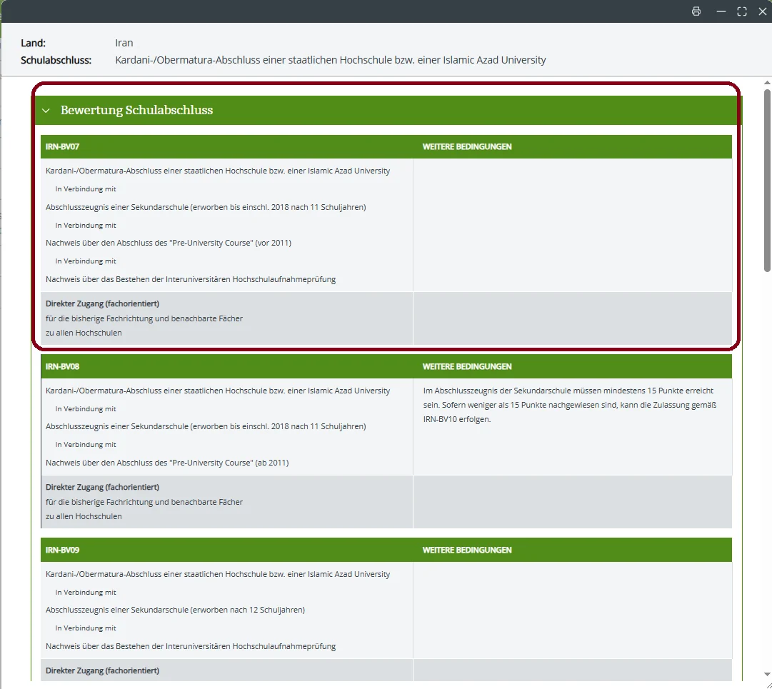Close the dialog with the X icon
Viewport: 772px width, 689px height.
pos(763,11)
